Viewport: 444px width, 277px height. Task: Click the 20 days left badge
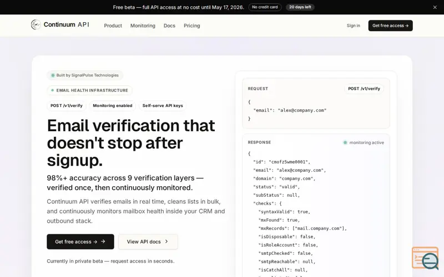[x=300, y=7]
